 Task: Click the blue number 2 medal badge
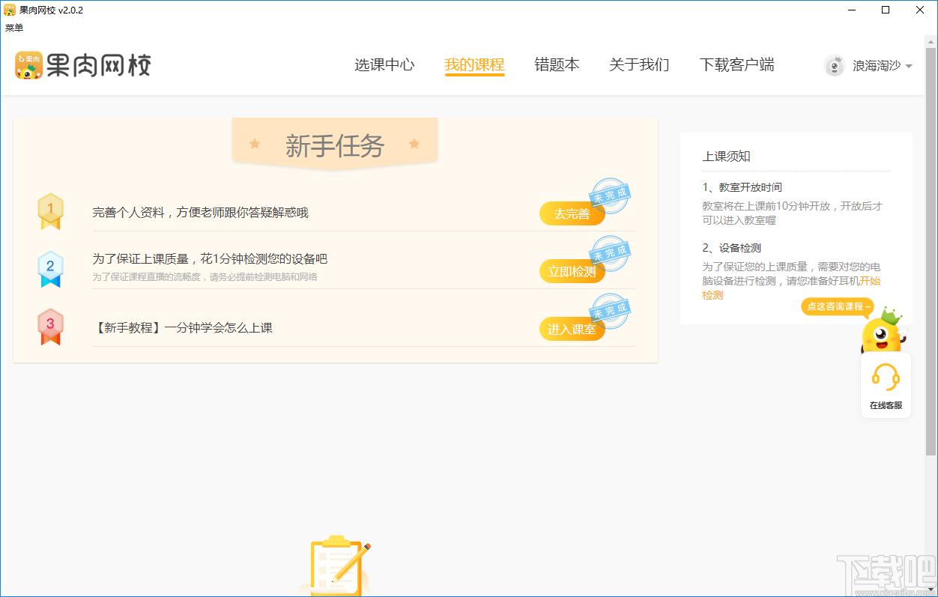click(x=50, y=269)
